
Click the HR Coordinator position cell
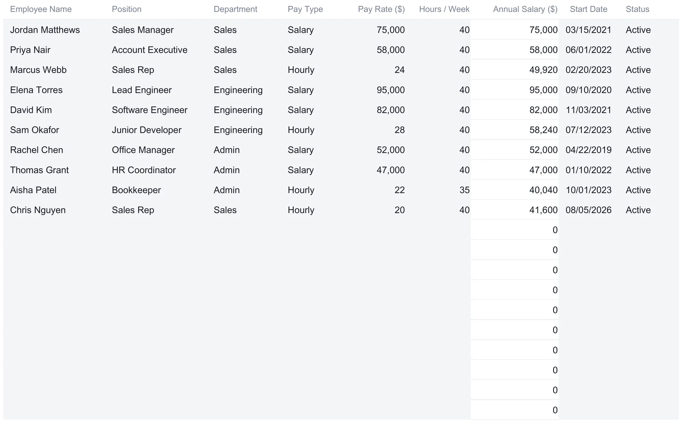[144, 170]
